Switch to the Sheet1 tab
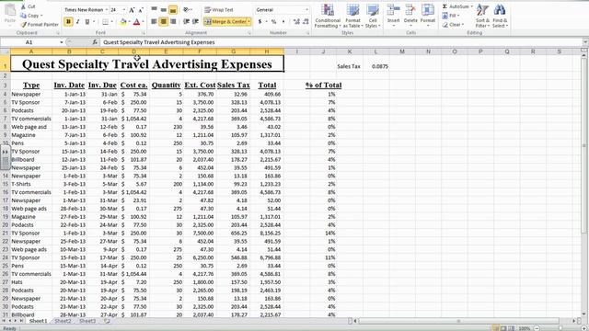The width and height of the screenshot is (589, 331). (x=39, y=321)
